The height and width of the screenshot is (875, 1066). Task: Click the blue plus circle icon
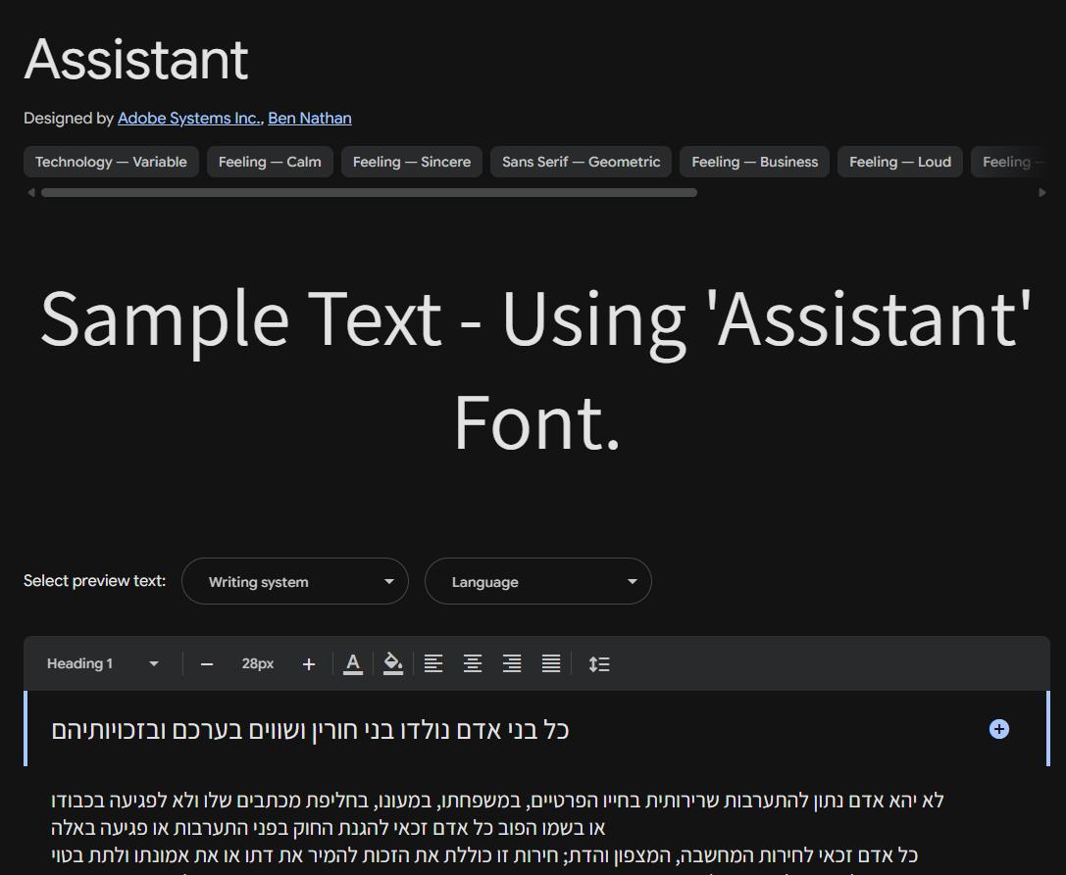(998, 729)
